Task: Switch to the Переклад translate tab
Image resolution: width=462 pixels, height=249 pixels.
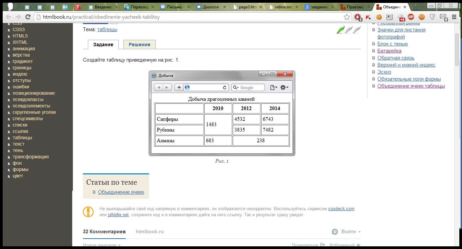Action: (x=139, y=7)
